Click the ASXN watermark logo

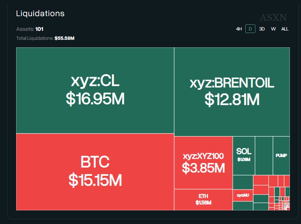[273, 18]
